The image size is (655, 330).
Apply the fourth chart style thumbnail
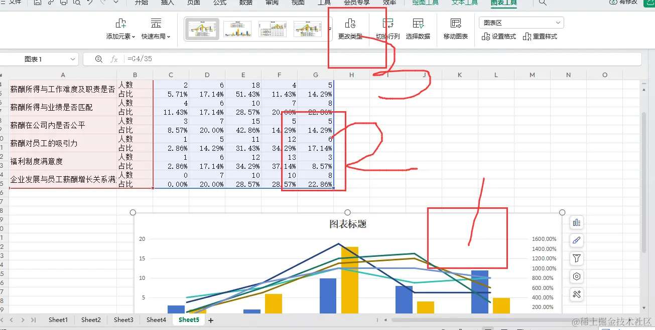pos(308,29)
